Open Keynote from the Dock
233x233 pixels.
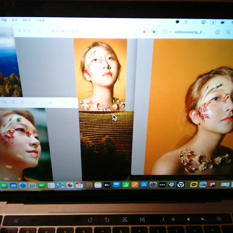[116, 185]
